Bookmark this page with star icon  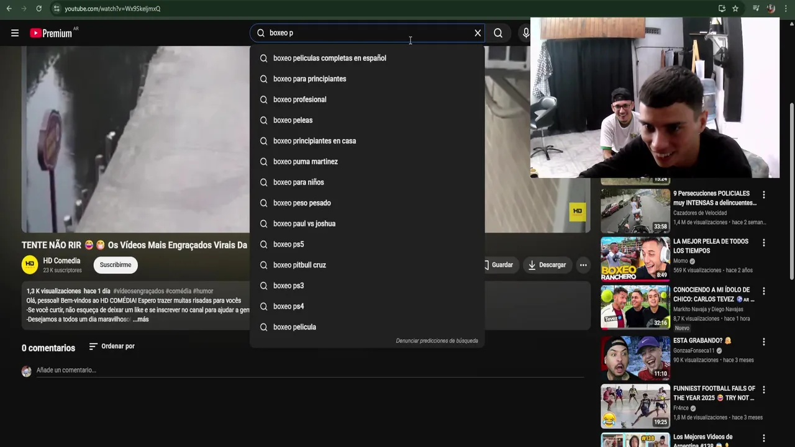(735, 9)
